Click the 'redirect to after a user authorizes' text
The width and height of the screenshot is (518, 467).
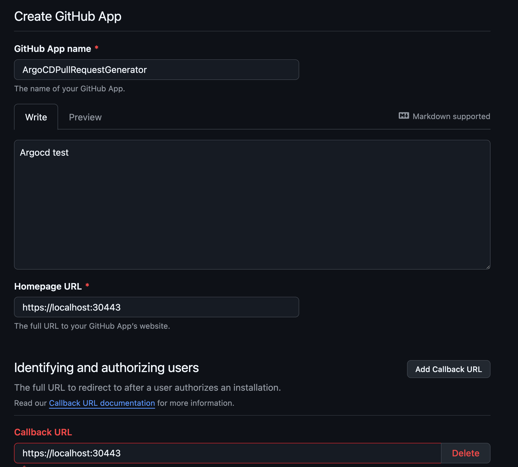[x=148, y=388]
